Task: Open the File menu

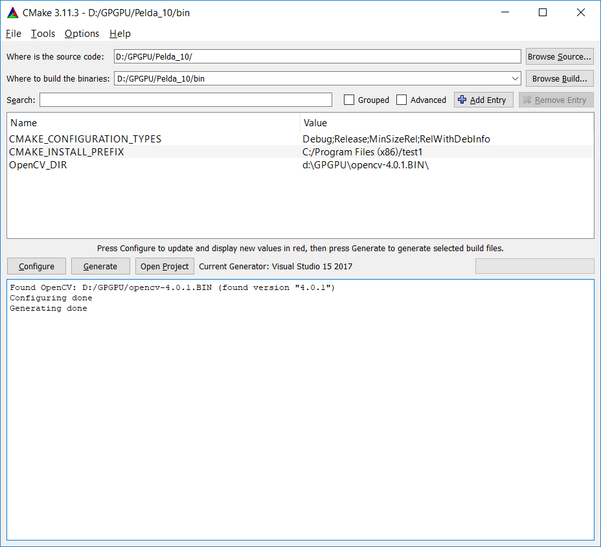Action: click(x=14, y=34)
